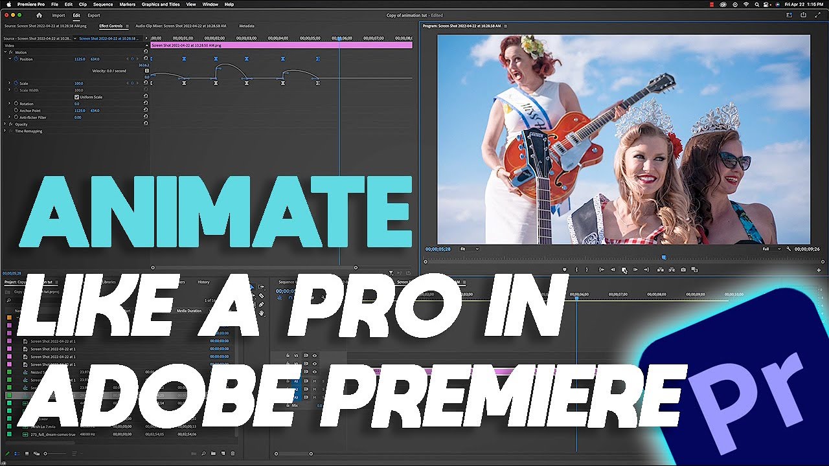829x466 pixels.
Task: Click the Program monitor scrub bar playhead
Action: coord(663,258)
